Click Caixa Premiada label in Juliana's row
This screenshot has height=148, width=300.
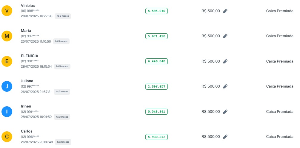pyautogui.click(x=280, y=86)
